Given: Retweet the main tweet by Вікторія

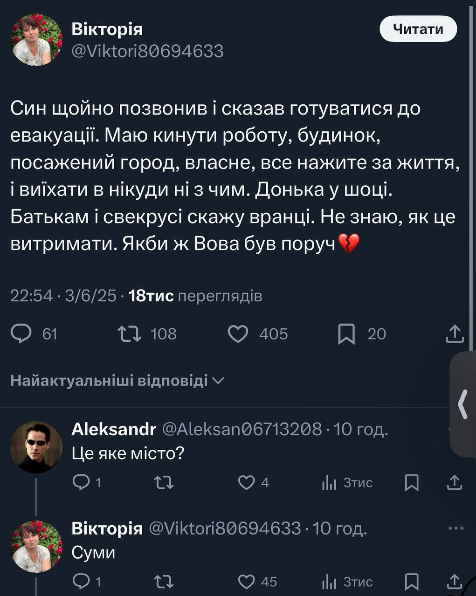Looking at the screenshot, I should click(x=130, y=334).
